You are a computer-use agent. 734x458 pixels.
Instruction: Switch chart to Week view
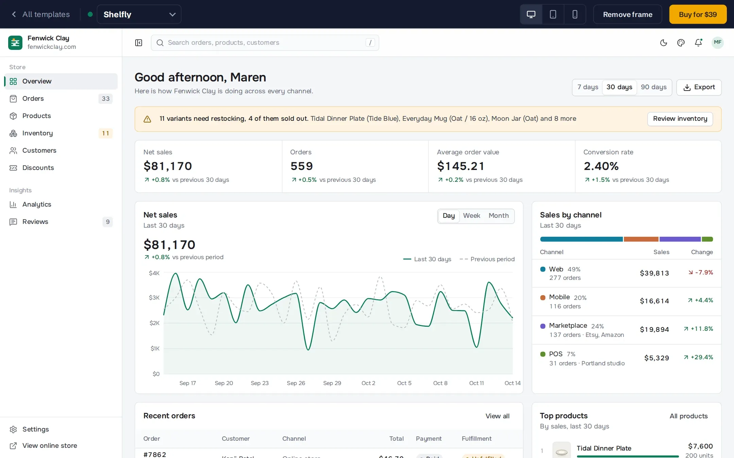[471, 216]
